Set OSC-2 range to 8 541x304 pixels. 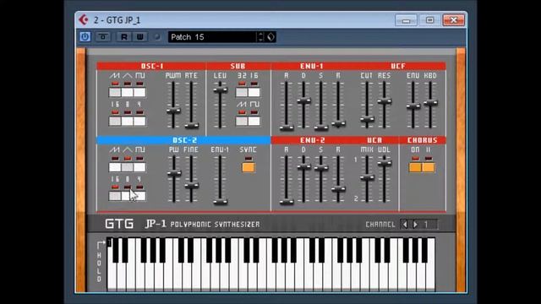click(x=128, y=196)
